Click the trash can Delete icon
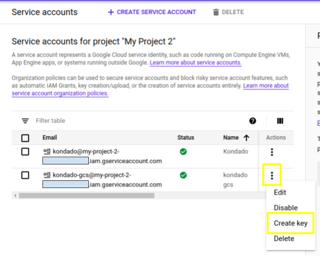 point(215,12)
